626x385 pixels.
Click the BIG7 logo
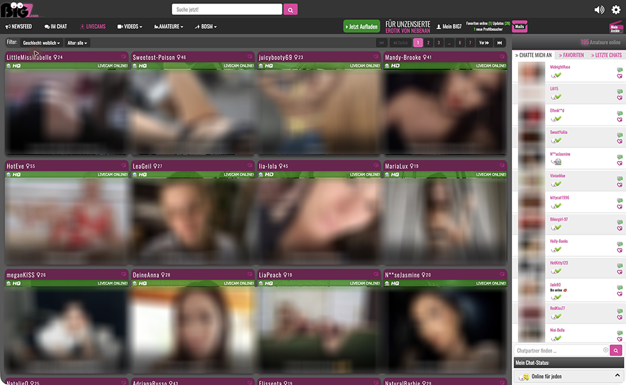(19, 9)
